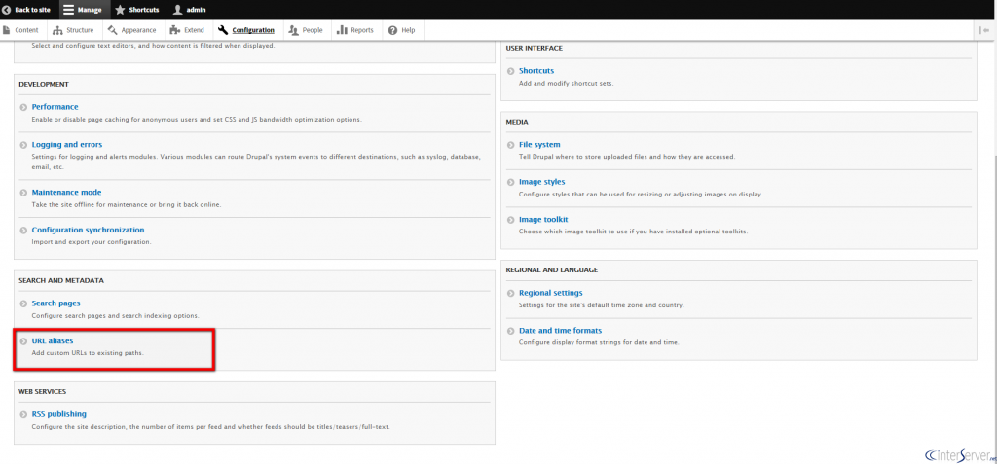Select the Configuration admin tab
This screenshot has width=997, height=464.
246,30
